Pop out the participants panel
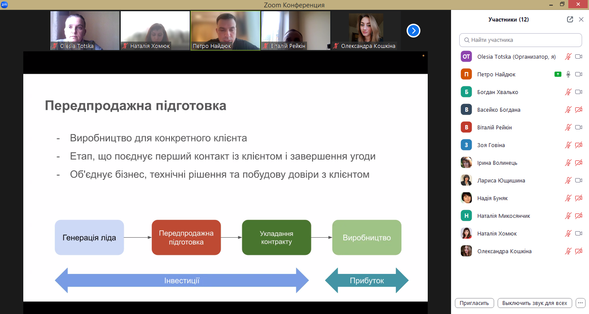This screenshot has width=589, height=314. tap(570, 19)
